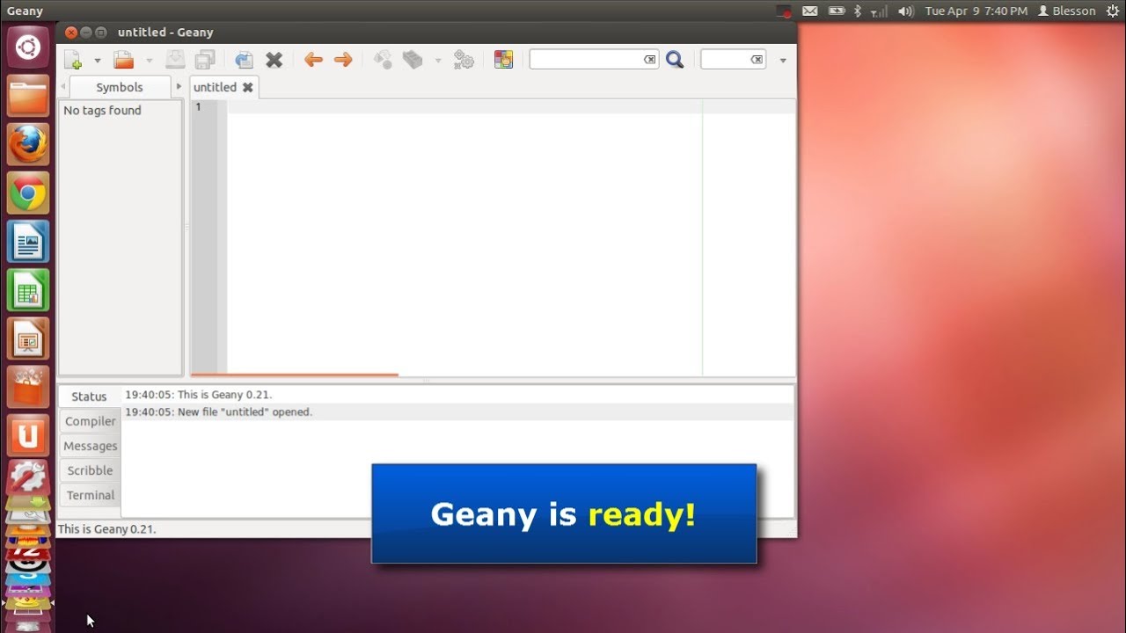Viewport: 1126px width, 633px height.
Task: Minimize the Geany window
Action: click(86, 33)
